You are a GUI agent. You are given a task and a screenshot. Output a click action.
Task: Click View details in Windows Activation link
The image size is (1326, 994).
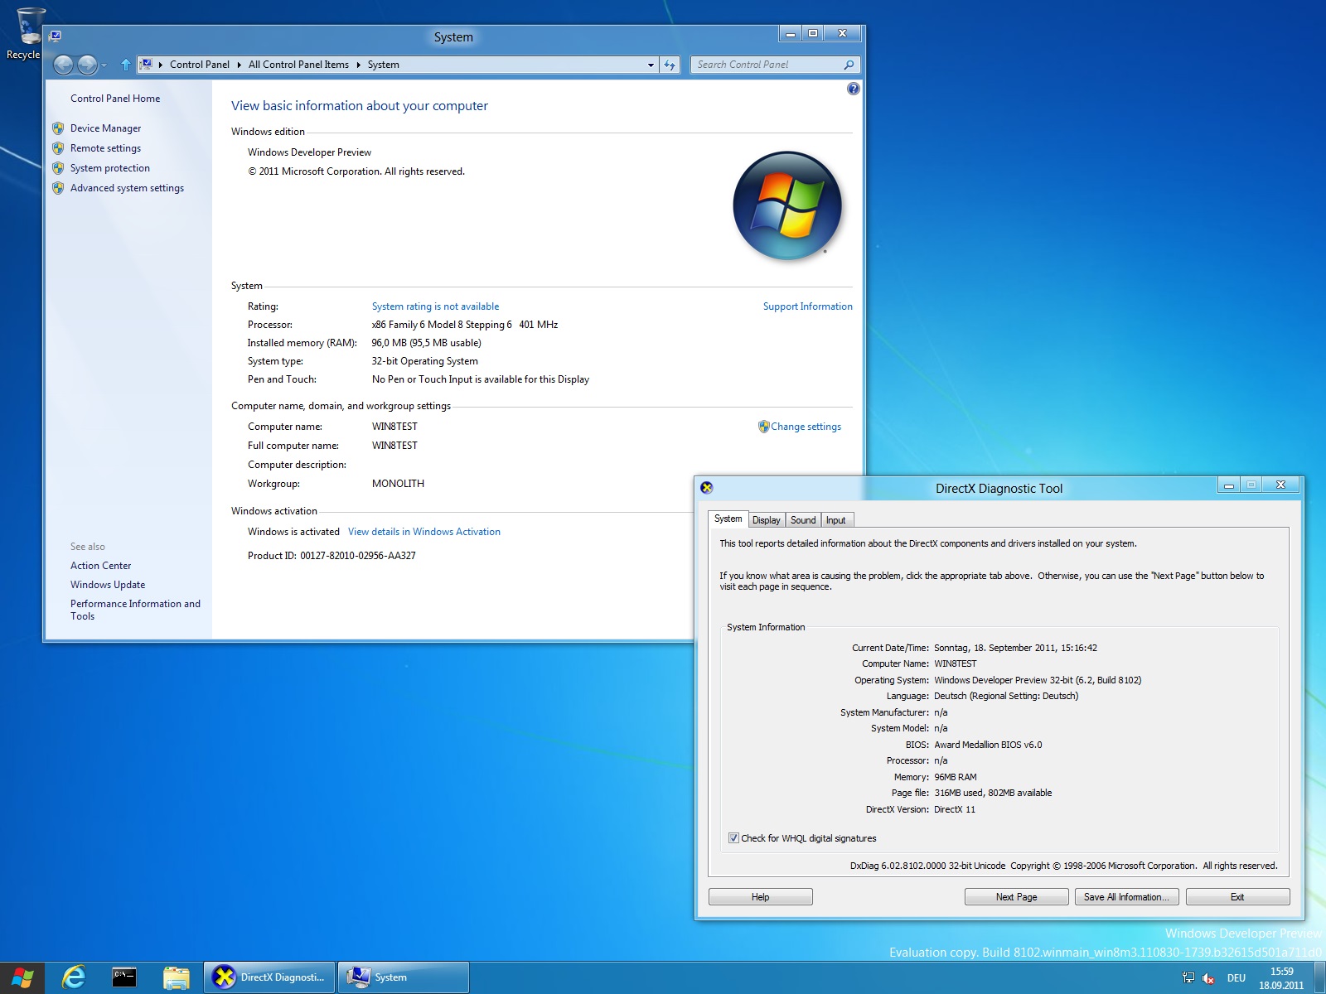(x=423, y=532)
